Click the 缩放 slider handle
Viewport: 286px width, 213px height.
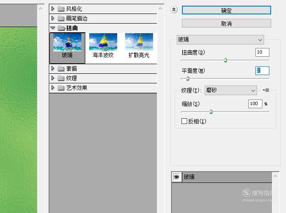point(211,112)
